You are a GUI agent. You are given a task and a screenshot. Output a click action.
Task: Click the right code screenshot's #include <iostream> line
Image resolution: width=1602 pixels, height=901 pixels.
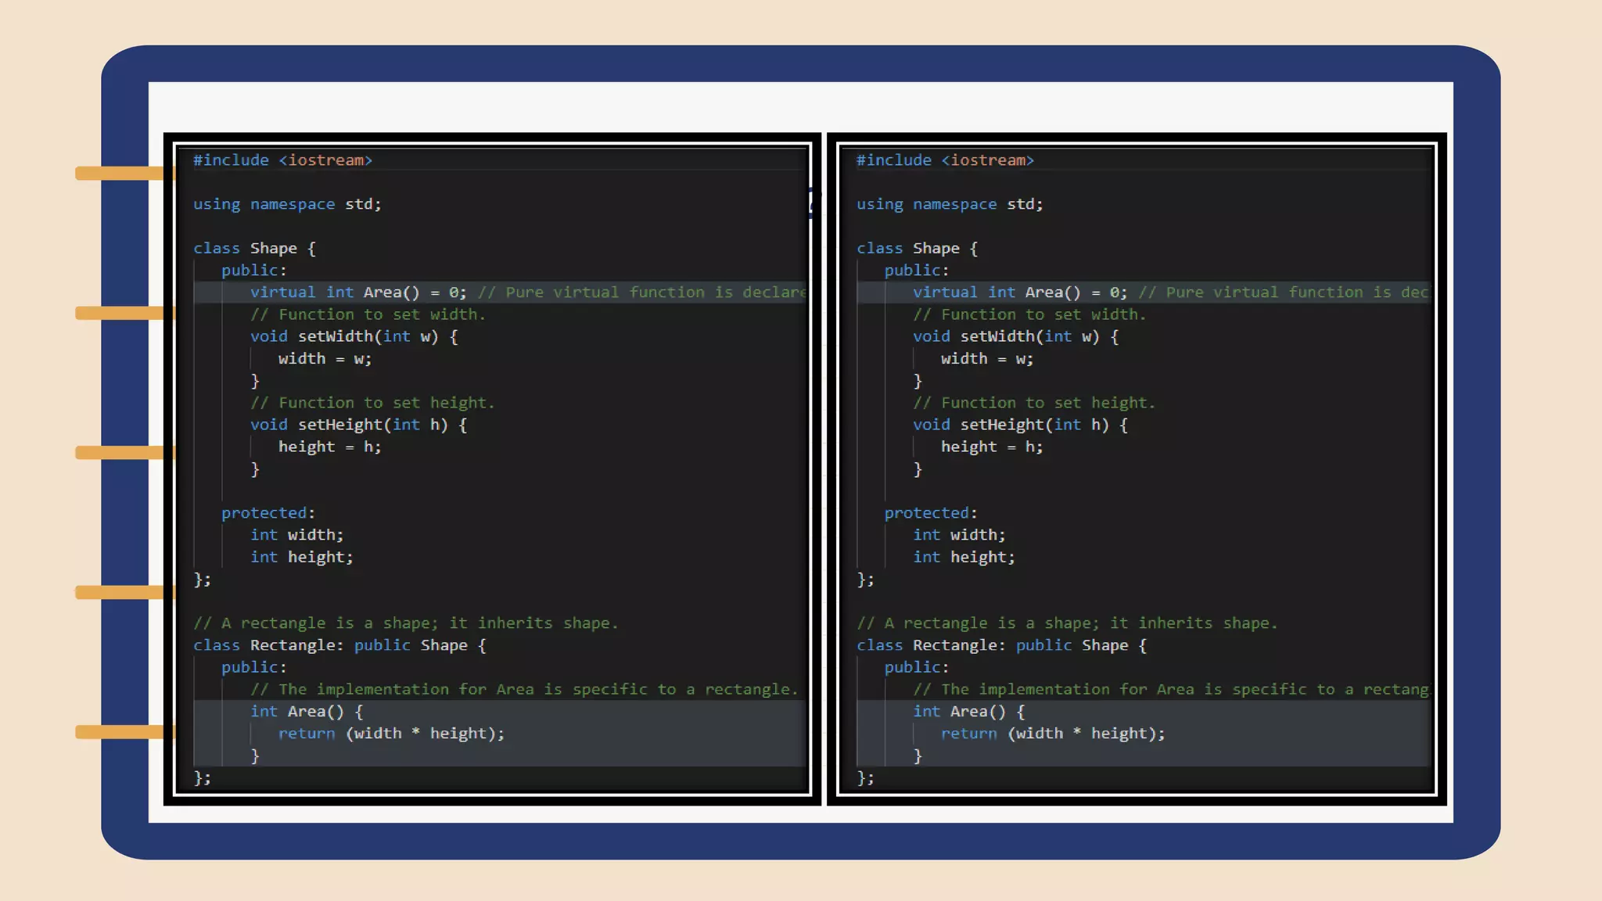945,160
